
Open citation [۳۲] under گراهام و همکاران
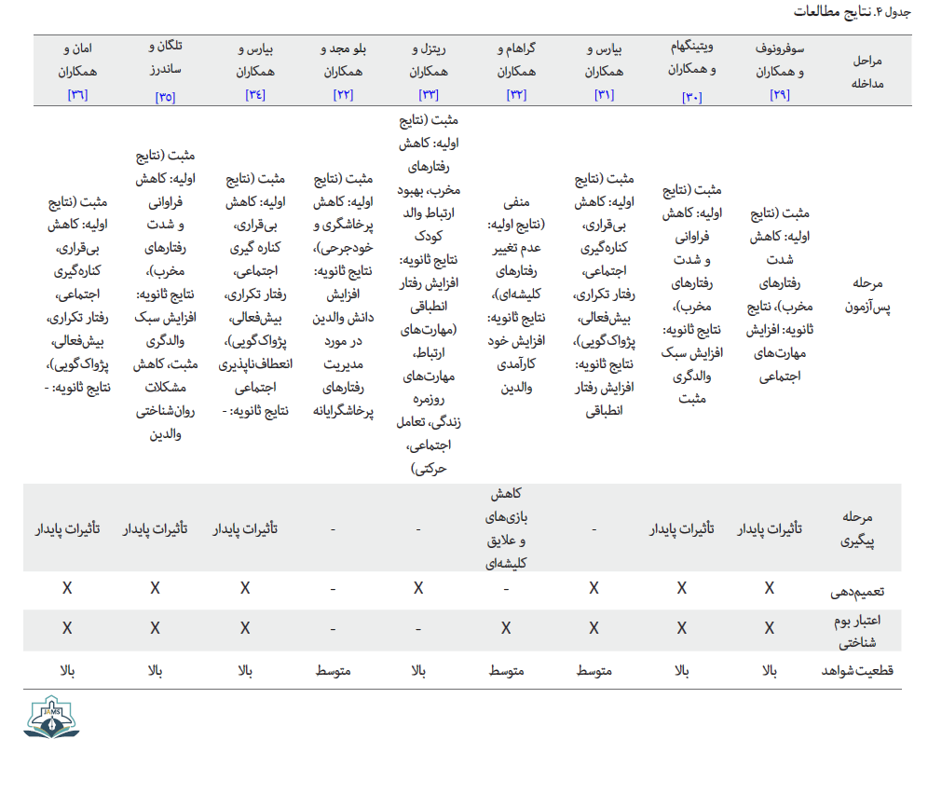tap(516, 95)
